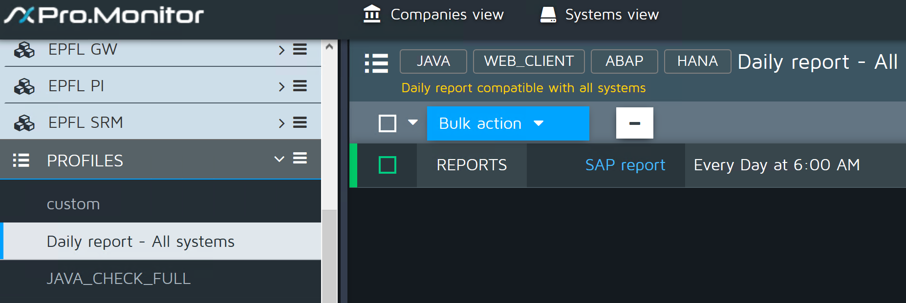This screenshot has width=906, height=303.
Task: Open the PROFILES hamburger menu
Action: click(x=300, y=158)
